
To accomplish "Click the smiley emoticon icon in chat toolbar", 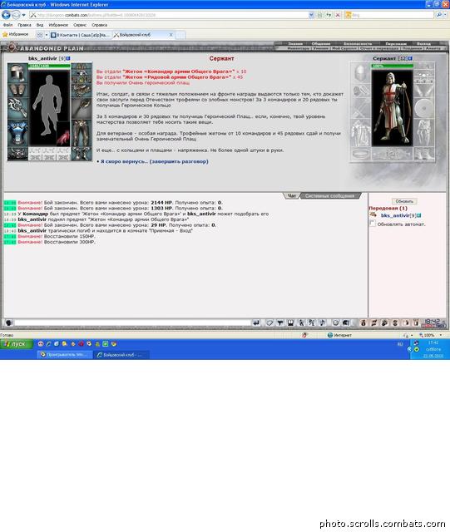I will (x=335, y=323).
